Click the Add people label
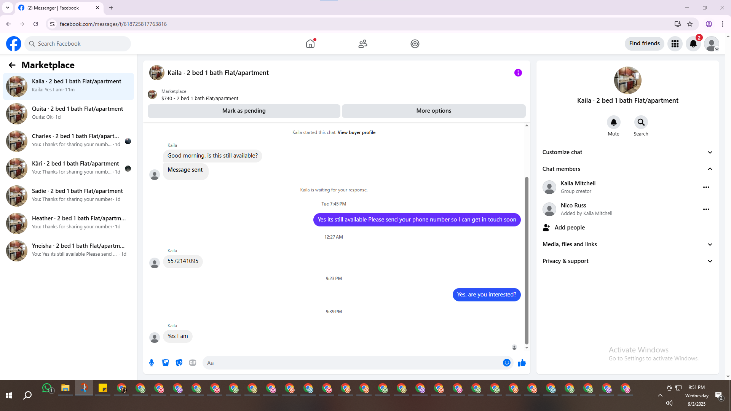Screen dimensions: 731x411 [570, 228]
